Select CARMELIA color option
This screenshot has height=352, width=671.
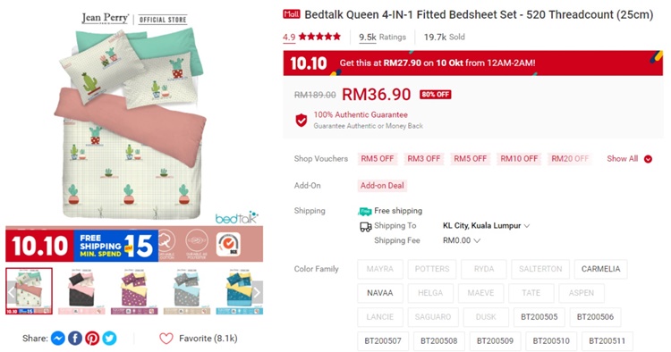[x=600, y=269]
